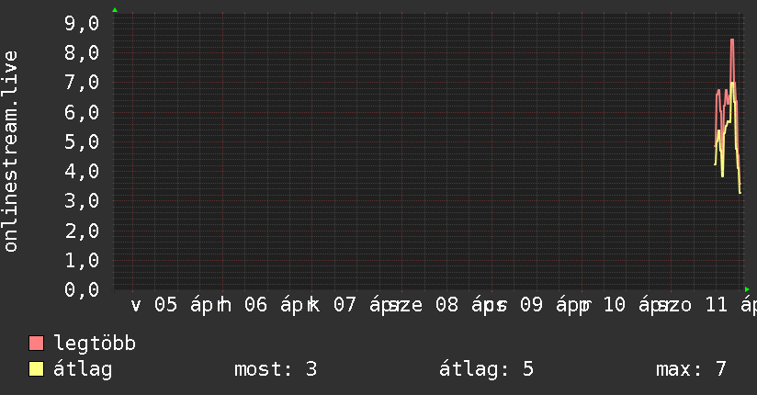Click the onlinestream.live vertical axis title
This screenshot has height=395, width=757.
pos(11,152)
